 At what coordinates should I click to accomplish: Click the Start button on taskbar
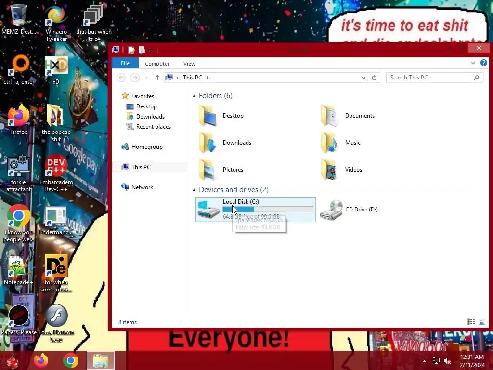coord(13,360)
